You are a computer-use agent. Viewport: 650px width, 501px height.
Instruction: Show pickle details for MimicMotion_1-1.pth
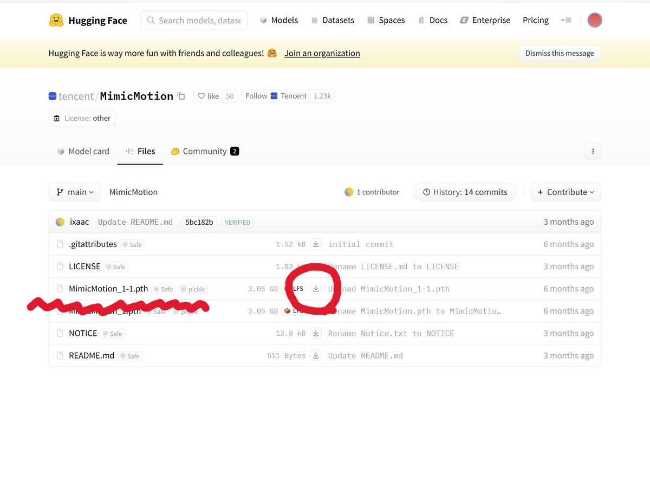193,289
